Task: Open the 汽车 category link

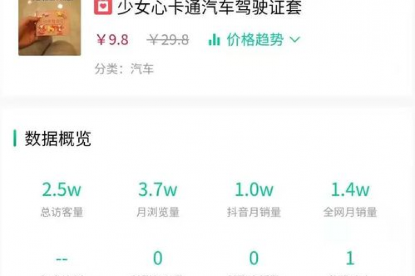Action: (x=142, y=69)
